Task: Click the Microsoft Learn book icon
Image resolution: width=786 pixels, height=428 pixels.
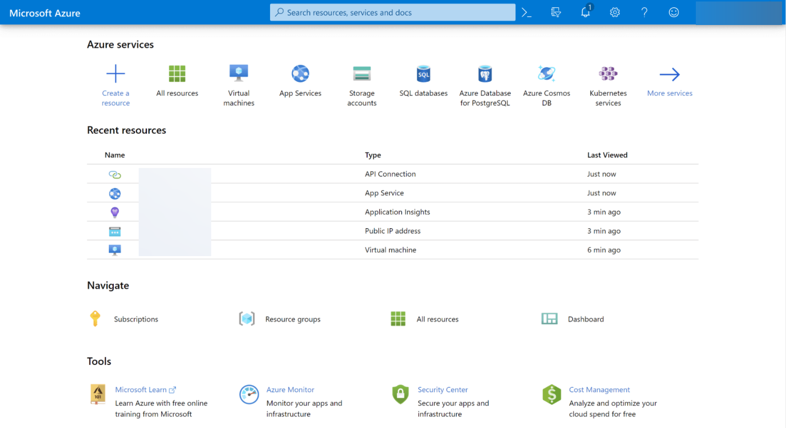Action: tap(98, 394)
